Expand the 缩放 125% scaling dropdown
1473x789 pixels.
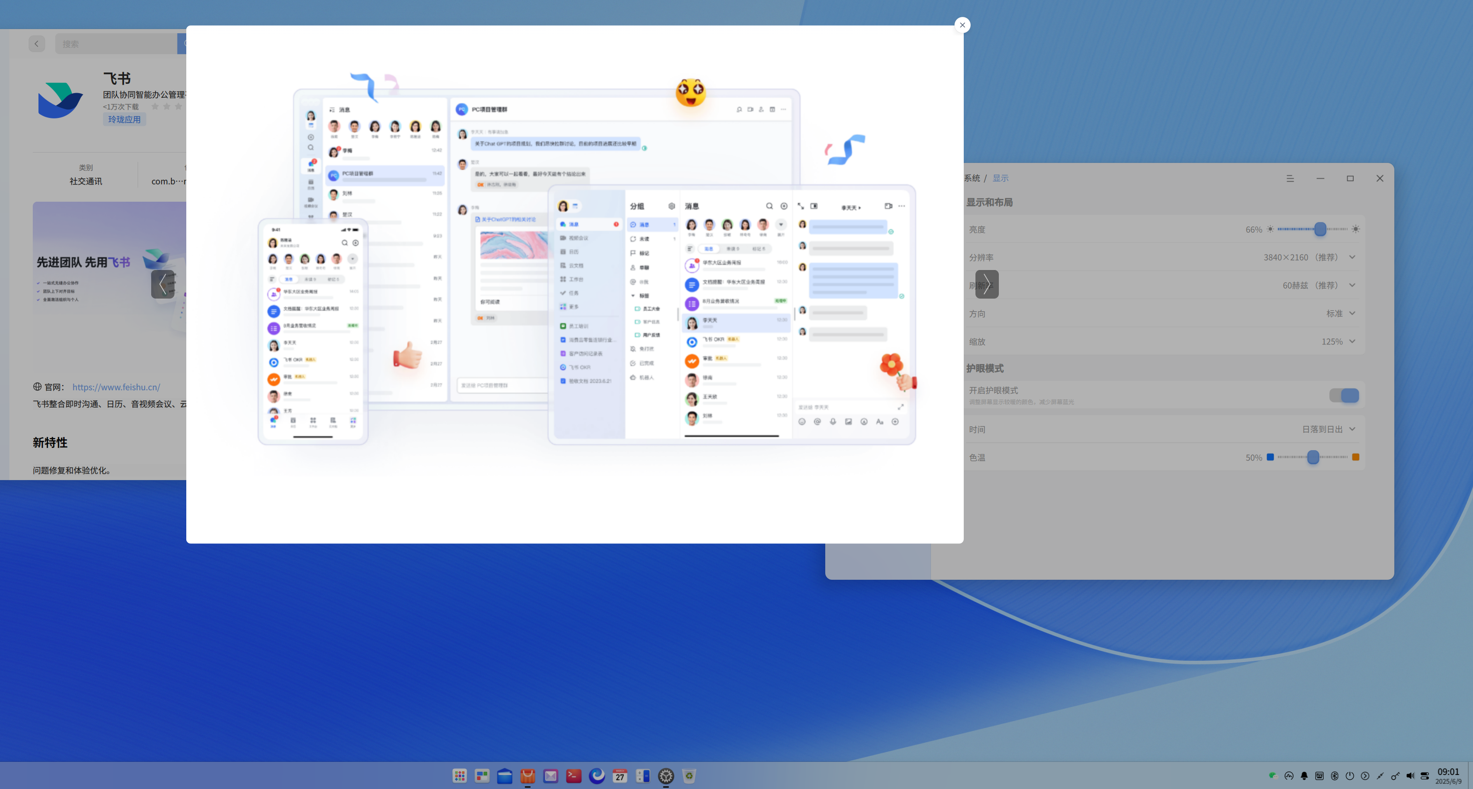coord(1338,341)
